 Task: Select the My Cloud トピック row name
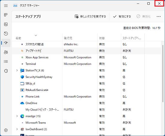tap(42, 110)
